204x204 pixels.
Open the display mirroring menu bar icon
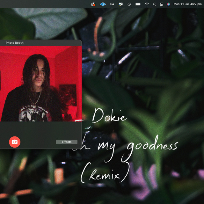120,4
